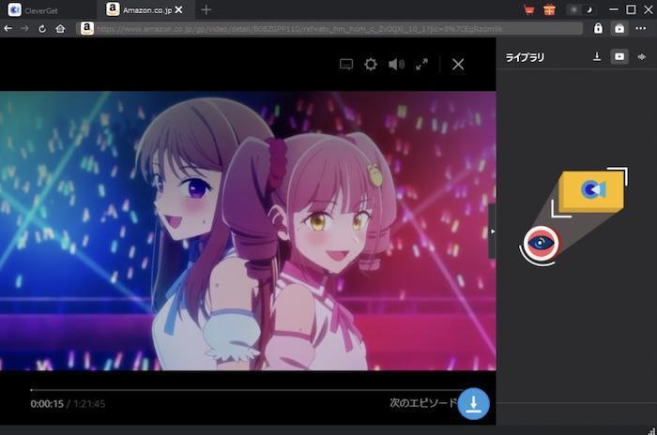Viewport: 657px width, 435px height.
Task: Enter fullscreen mode in video player
Action: (x=421, y=65)
